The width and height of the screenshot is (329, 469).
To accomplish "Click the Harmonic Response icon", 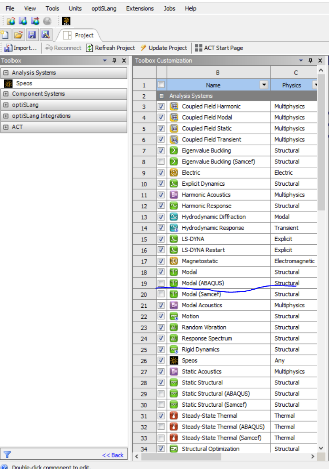I will point(174,206).
